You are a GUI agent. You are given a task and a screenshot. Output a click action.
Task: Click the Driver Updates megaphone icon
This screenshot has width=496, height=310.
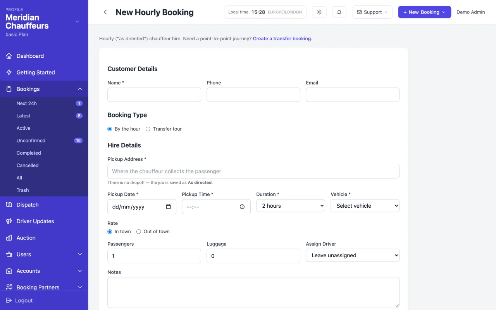9,221
